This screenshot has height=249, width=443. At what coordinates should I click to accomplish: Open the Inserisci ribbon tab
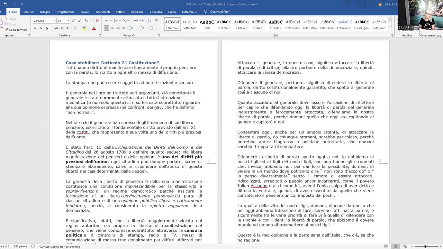tap(28, 12)
